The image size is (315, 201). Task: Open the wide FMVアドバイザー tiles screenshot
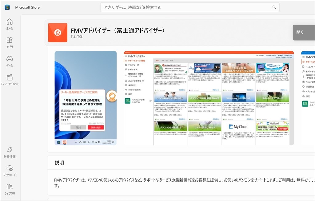(209, 98)
